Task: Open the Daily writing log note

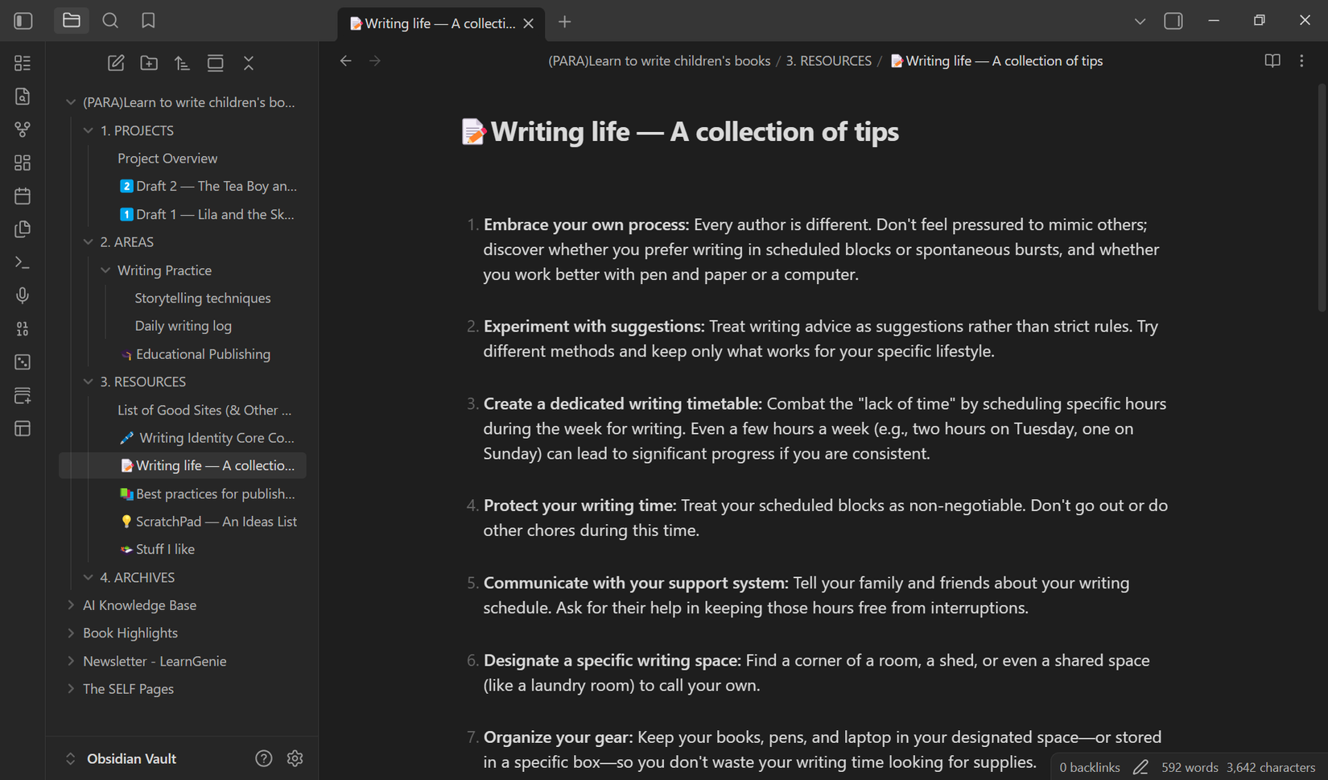Action: coord(184,326)
